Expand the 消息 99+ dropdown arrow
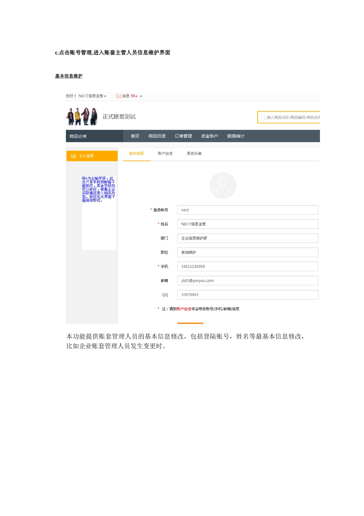The image size is (364, 516). (141, 96)
